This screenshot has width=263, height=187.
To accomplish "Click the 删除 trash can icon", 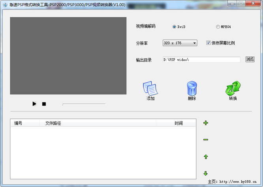I will click(192, 89).
